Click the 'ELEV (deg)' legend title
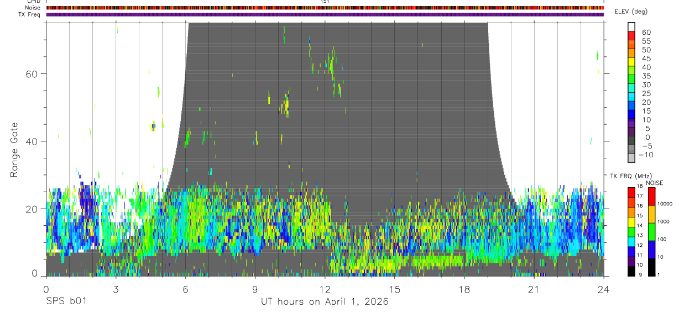The width and height of the screenshot is (679, 313). click(631, 12)
